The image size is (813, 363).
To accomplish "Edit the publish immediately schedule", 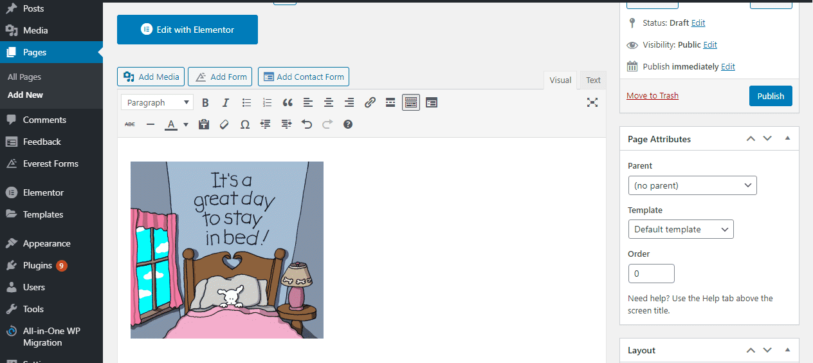I will pos(728,67).
